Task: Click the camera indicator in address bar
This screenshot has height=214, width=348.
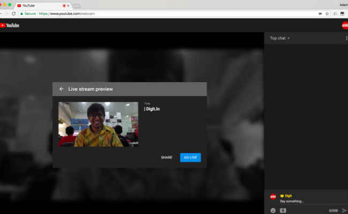Action: pos(320,14)
